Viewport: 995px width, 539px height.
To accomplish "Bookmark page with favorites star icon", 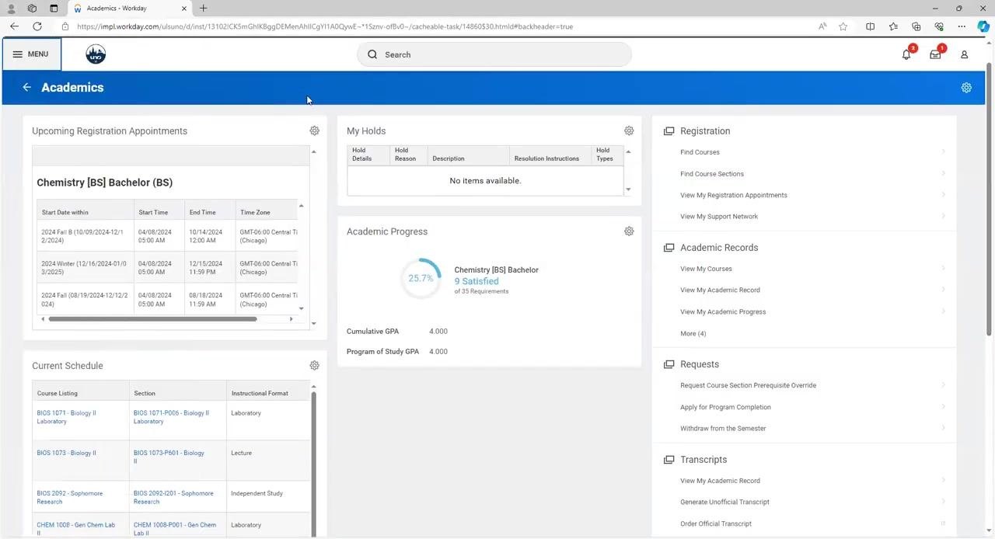I will 843,26.
